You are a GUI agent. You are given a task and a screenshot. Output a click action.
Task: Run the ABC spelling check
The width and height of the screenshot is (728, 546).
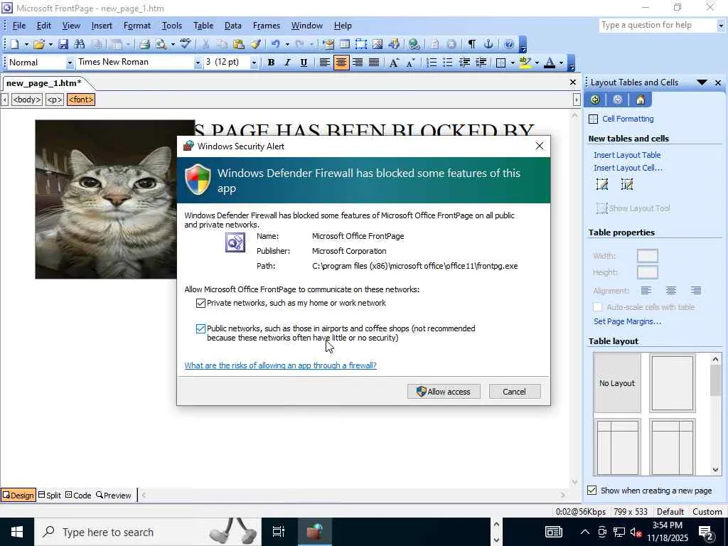pos(186,44)
